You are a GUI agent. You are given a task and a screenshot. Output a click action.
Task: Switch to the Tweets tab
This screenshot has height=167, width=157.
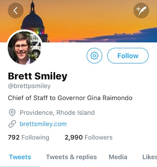click(20, 157)
